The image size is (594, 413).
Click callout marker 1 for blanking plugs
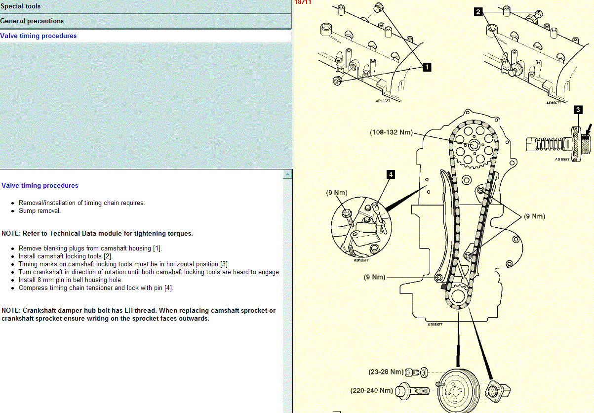(427, 67)
